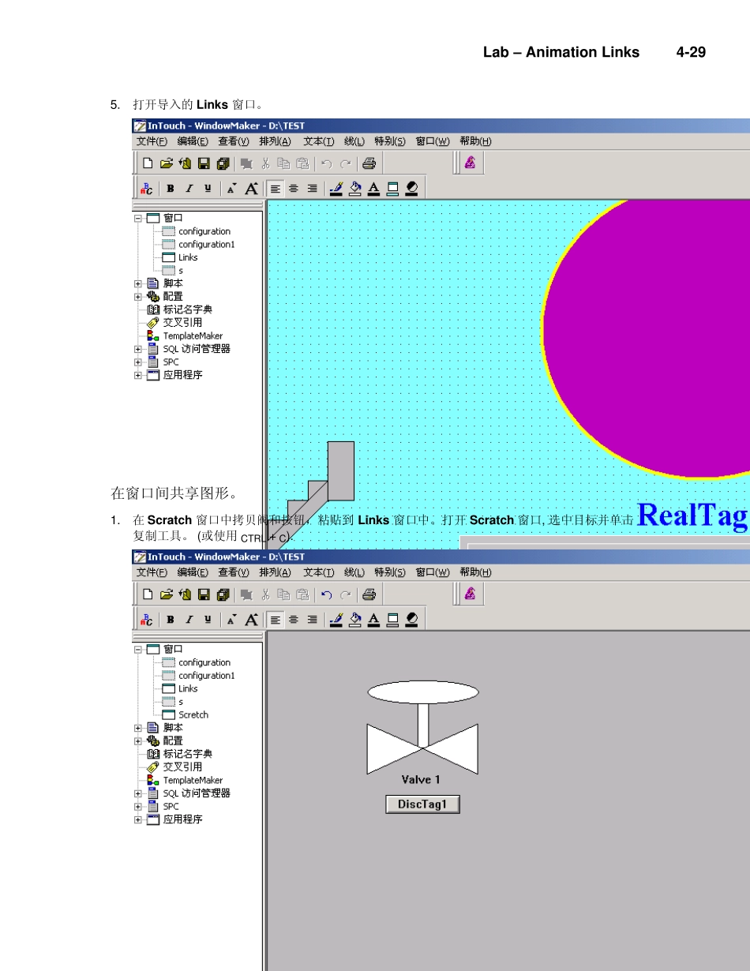Click Copy icon in lower screenshot toolbar
The width and height of the screenshot is (750, 971).
pos(283,594)
